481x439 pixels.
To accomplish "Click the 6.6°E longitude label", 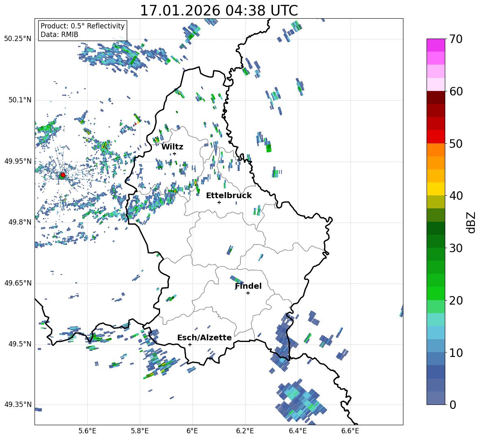I will pyautogui.click(x=350, y=431).
